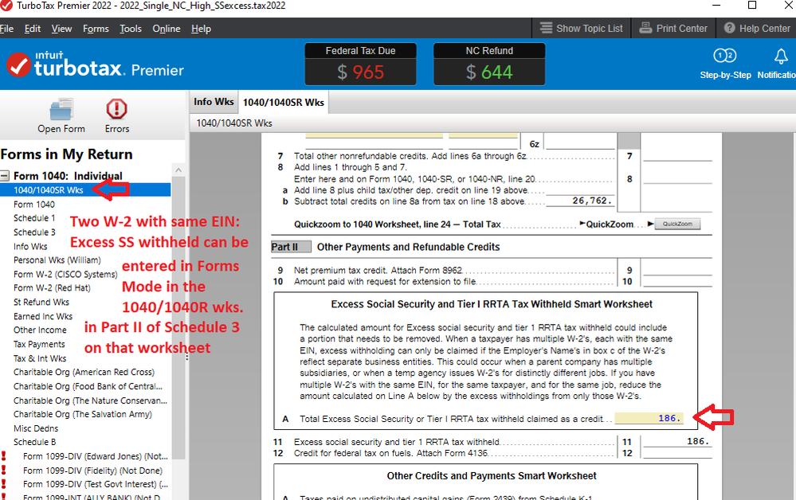Click the Errors warning icon
This screenshot has width=796, height=500.
pos(116,109)
